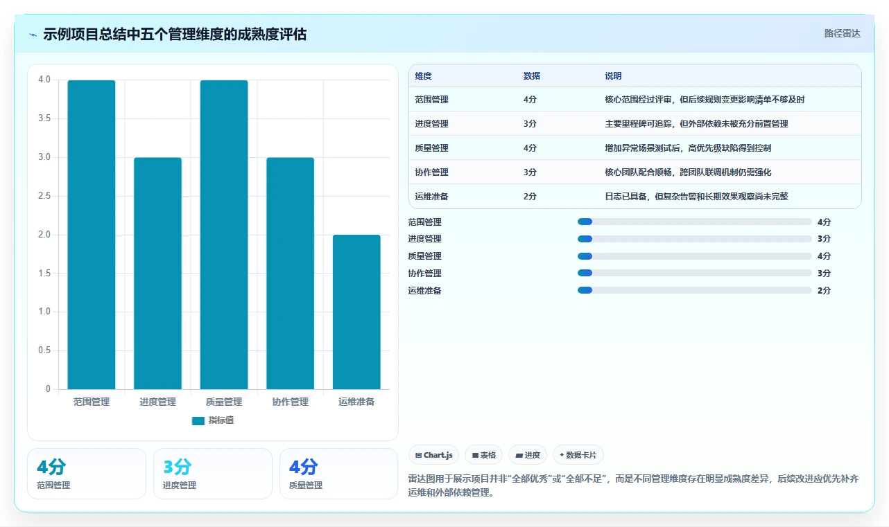Click the 质量管理 progress bar

click(x=694, y=256)
